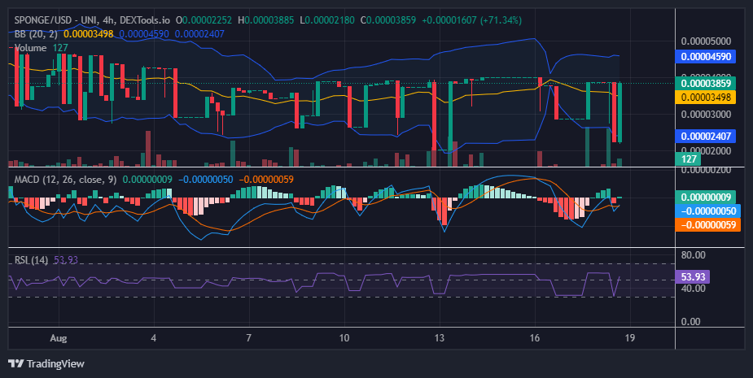Image resolution: width=753 pixels, height=378 pixels.
Task: Click the 0.00005000 price axis label
Action: coord(706,41)
